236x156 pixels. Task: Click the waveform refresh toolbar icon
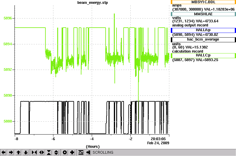[x=81, y=152]
